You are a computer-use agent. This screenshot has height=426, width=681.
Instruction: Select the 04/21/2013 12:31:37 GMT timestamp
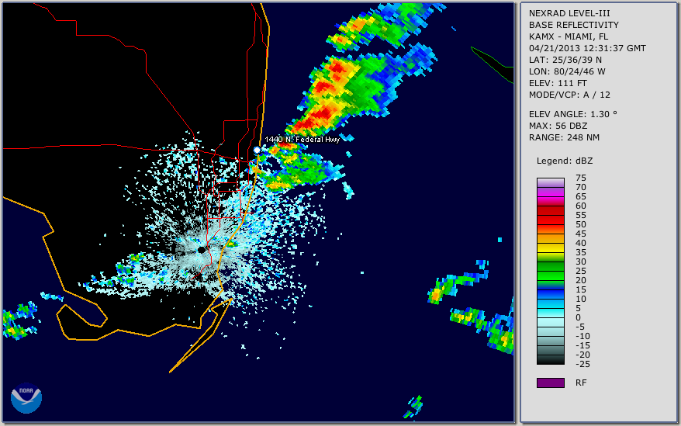click(587, 48)
